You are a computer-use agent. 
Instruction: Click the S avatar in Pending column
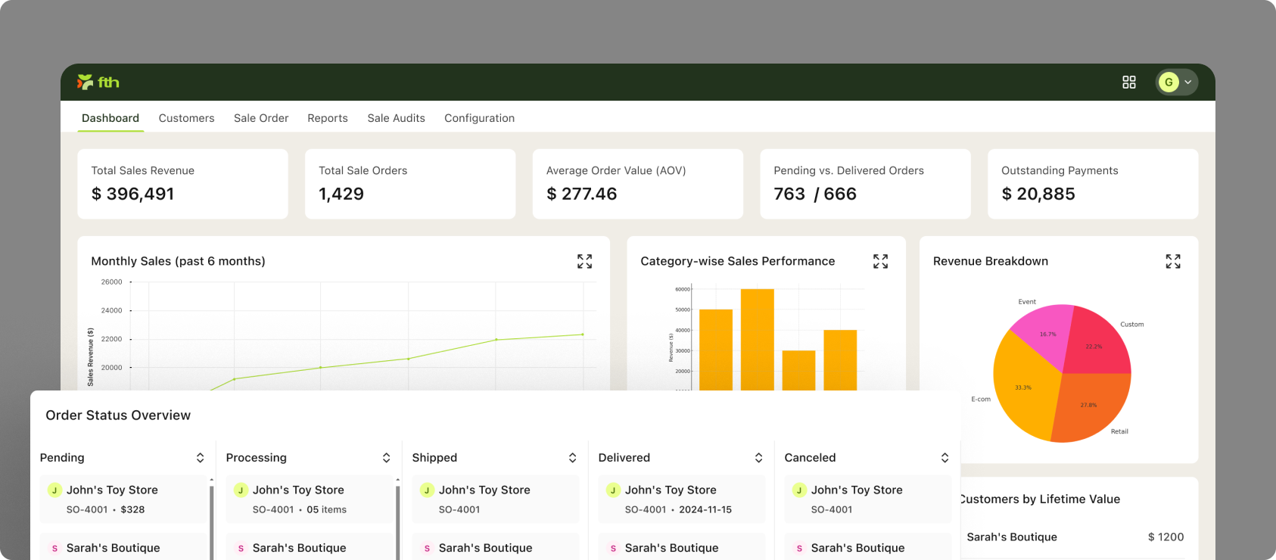click(x=54, y=548)
